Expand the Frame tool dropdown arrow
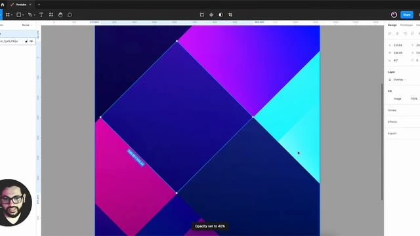The height and width of the screenshot is (236, 420). click(12, 15)
